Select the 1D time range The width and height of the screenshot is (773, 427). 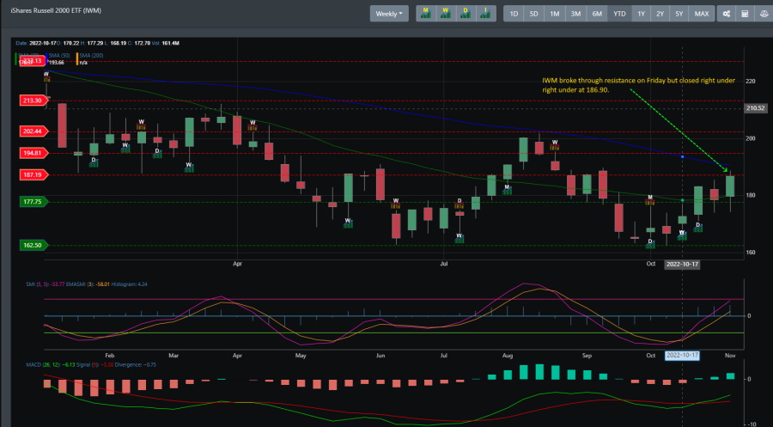pyautogui.click(x=514, y=14)
